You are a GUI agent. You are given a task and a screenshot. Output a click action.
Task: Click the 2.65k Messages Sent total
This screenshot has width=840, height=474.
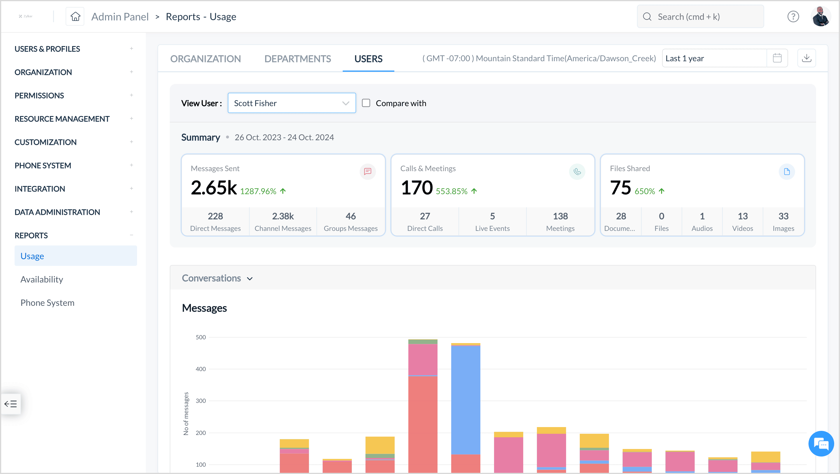pyautogui.click(x=213, y=188)
